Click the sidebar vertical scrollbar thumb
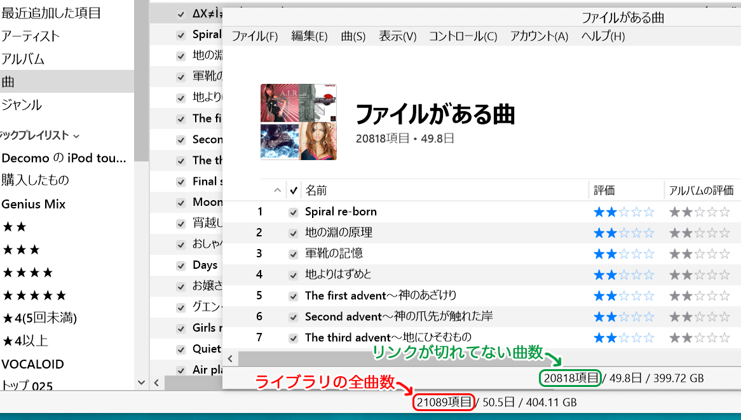This screenshot has width=741, height=420. pyautogui.click(x=141, y=83)
